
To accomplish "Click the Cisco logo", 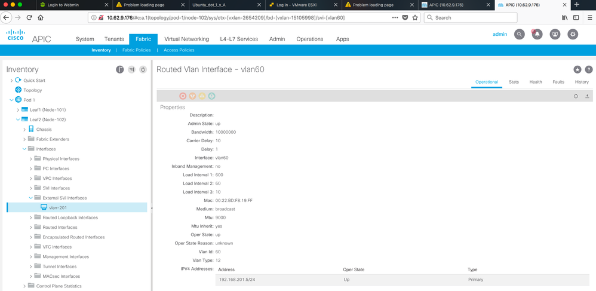I will pos(16,35).
